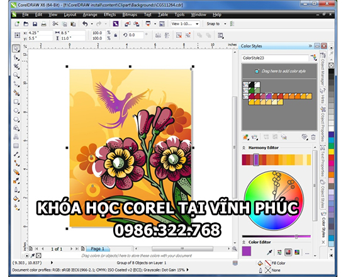This screenshot has width=346, height=277.
Task: Delete color style with trash icon
Action: [x=313, y=137]
